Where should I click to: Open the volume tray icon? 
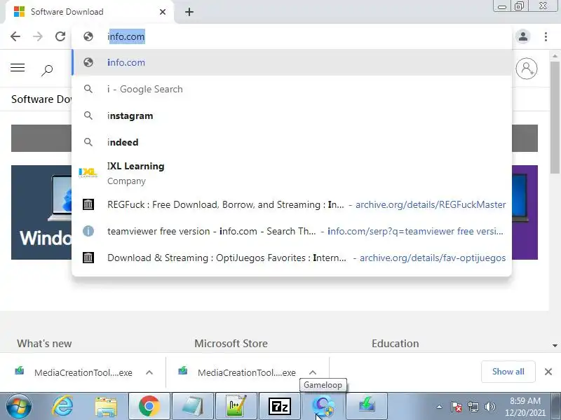489,407
